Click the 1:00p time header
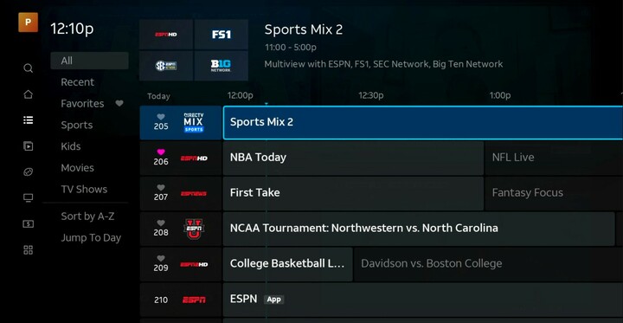The height and width of the screenshot is (323, 623). click(x=500, y=96)
